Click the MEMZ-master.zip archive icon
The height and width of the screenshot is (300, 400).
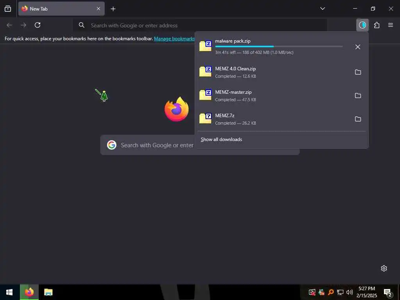[205, 95]
